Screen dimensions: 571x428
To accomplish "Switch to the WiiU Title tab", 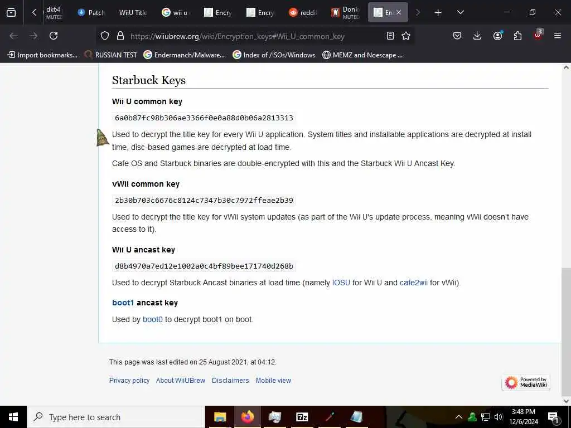I will tap(133, 12).
